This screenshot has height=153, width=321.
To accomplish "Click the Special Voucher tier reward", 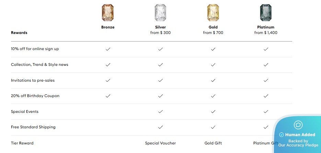I will tap(161, 143).
